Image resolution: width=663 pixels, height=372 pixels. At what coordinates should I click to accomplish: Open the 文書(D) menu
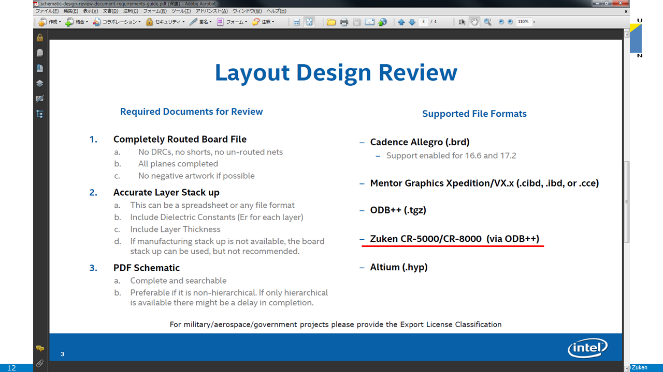pos(110,11)
